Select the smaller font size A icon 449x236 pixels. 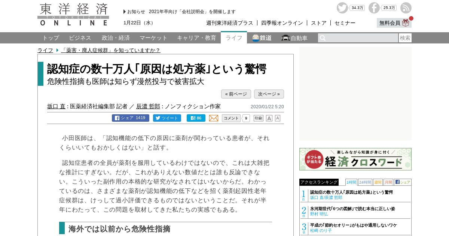pos(278,118)
